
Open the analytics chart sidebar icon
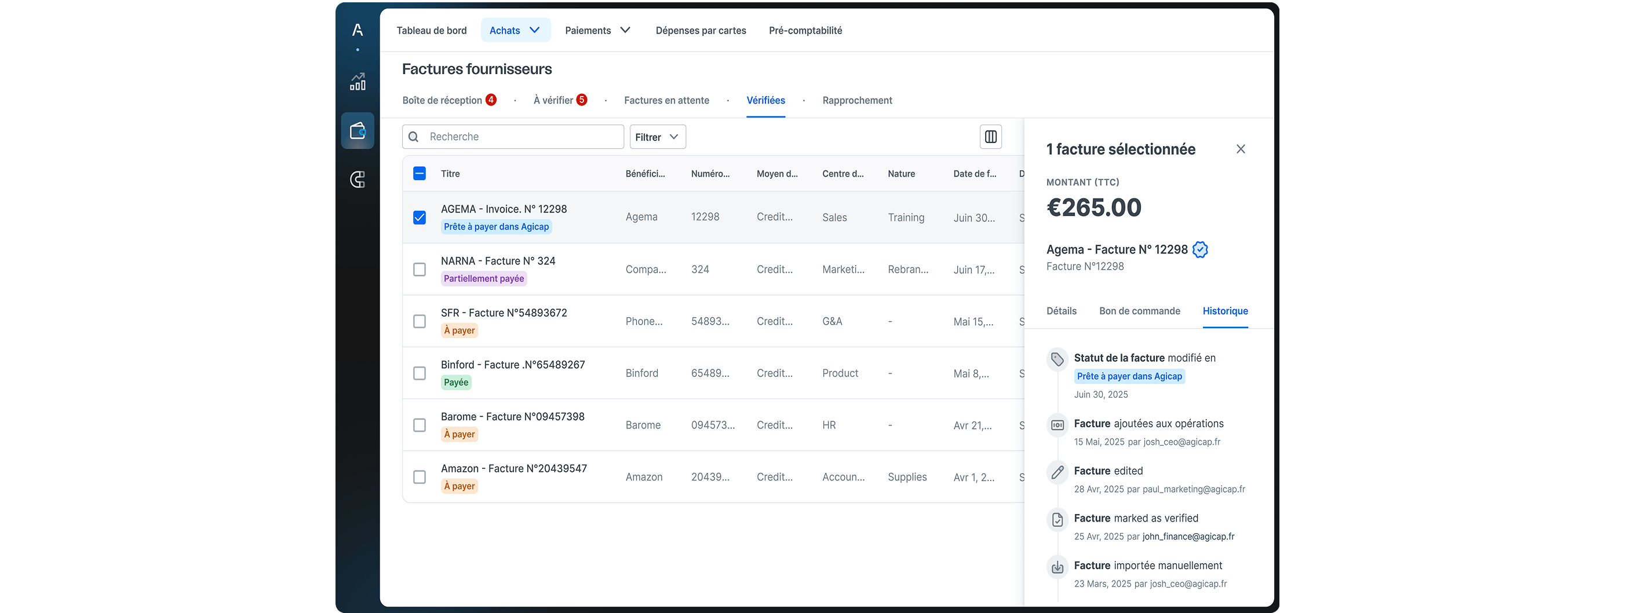[358, 82]
